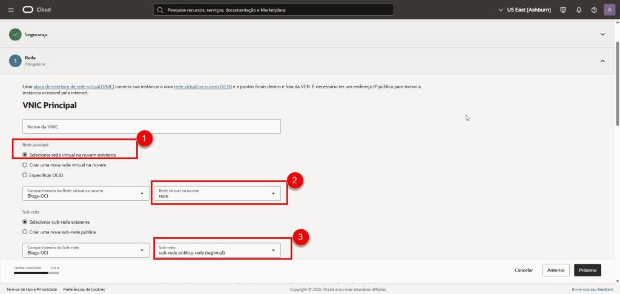Open the hamburger navigation menu
The height and width of the screenshot is (294, 620).
[11, 10]
